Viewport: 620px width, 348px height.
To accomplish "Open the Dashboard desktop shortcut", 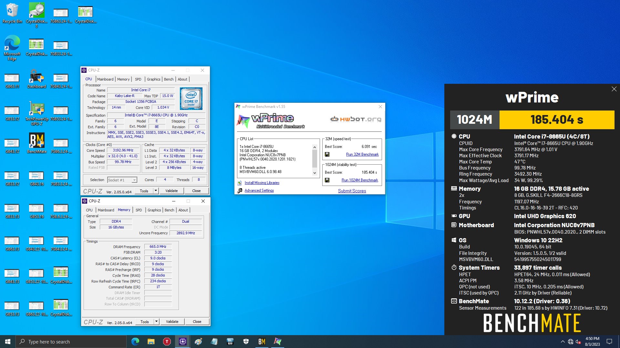I will [x=36, y=79].
